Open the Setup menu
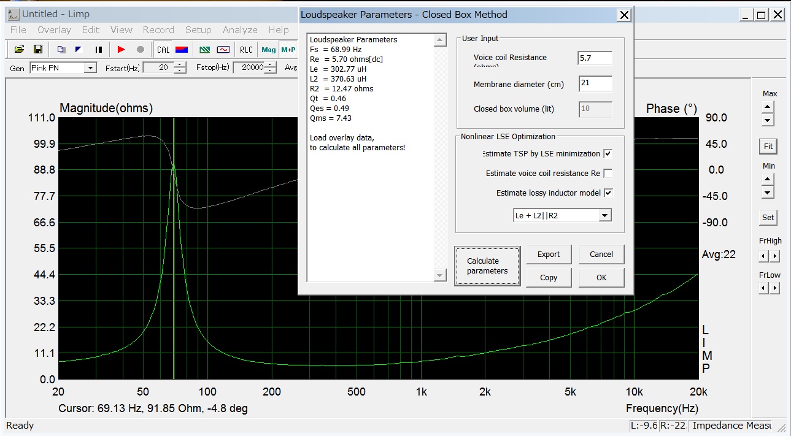 (x=198, y=30)
